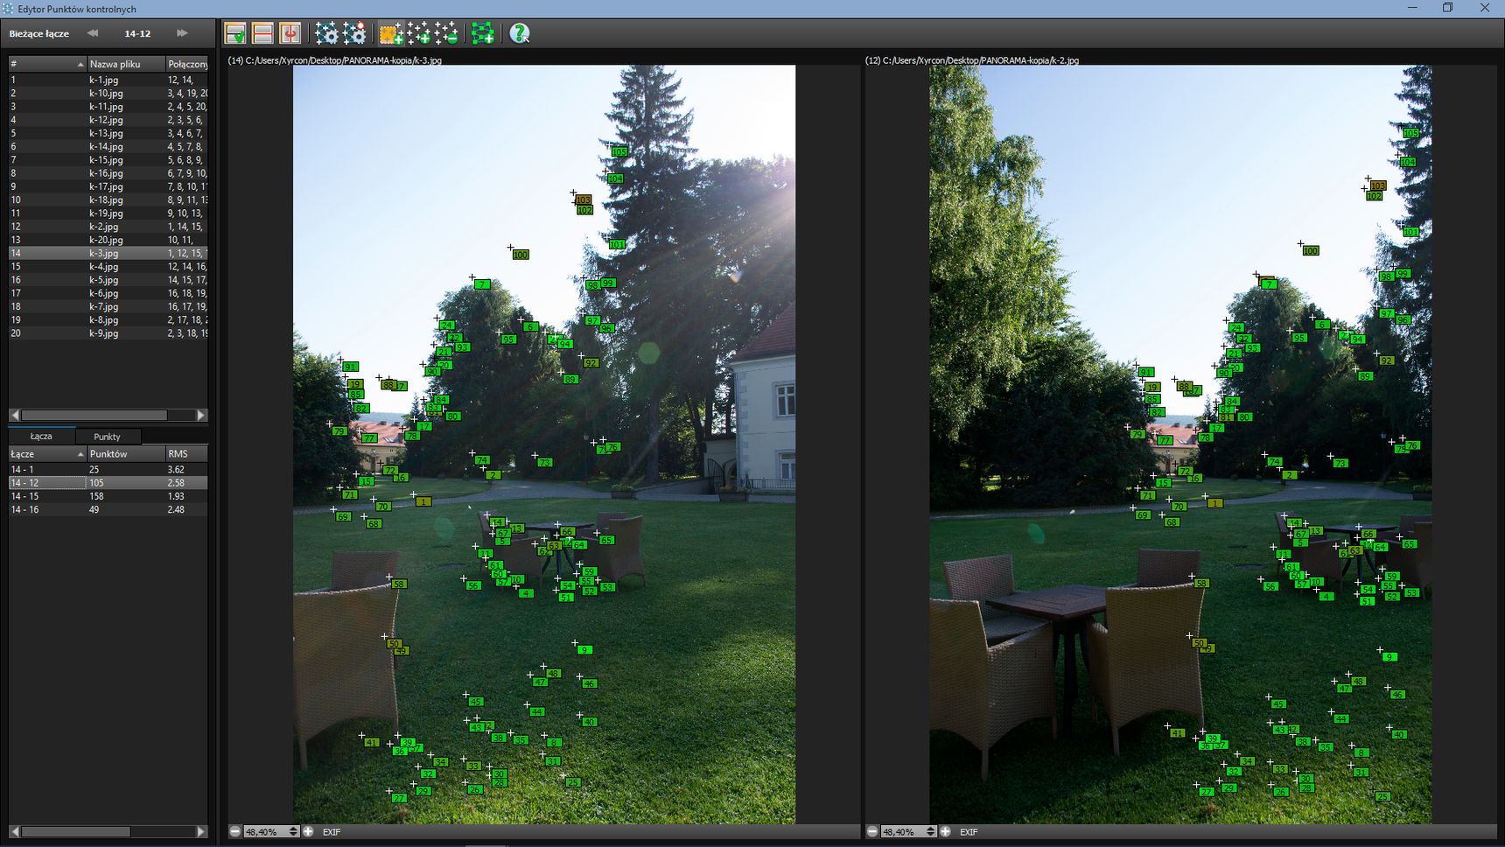
Task: Select image row k-14.jpg
Action: (108, 146)
